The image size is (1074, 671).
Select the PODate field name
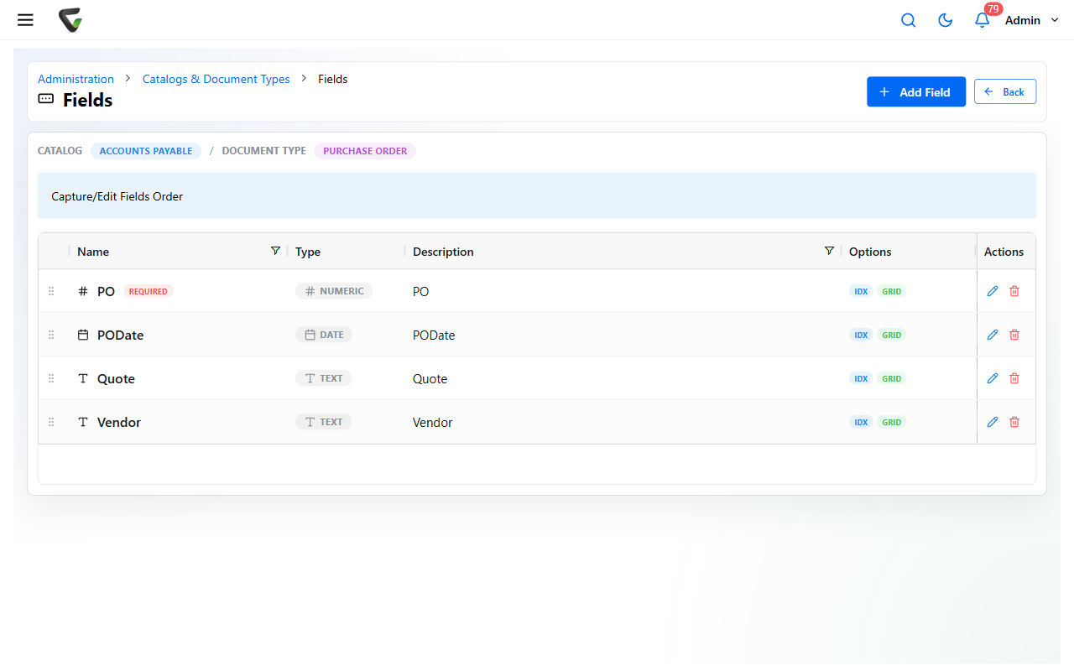pos(121,335)
